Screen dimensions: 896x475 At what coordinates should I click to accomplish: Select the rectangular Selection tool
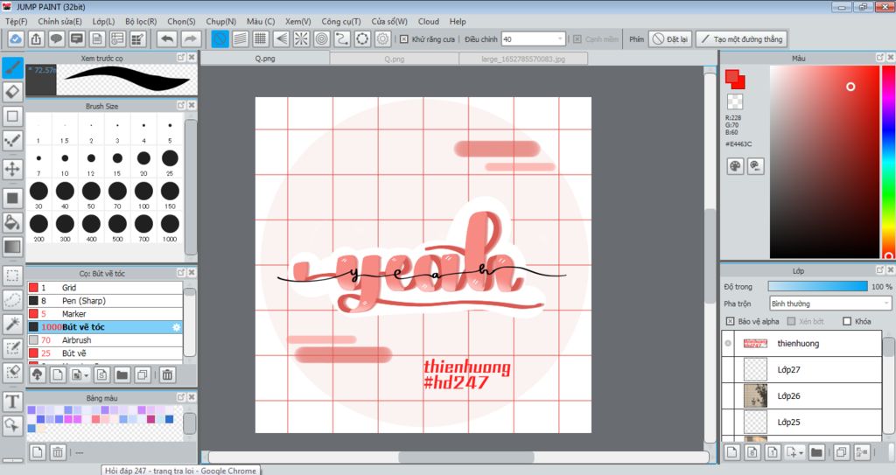click(12, 275)
